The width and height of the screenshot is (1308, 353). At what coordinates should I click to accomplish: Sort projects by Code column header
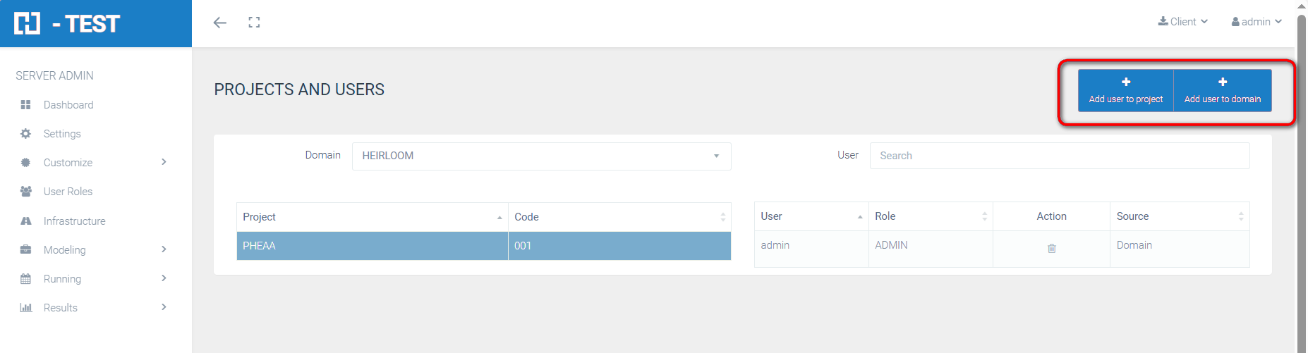tap(619, 217)
